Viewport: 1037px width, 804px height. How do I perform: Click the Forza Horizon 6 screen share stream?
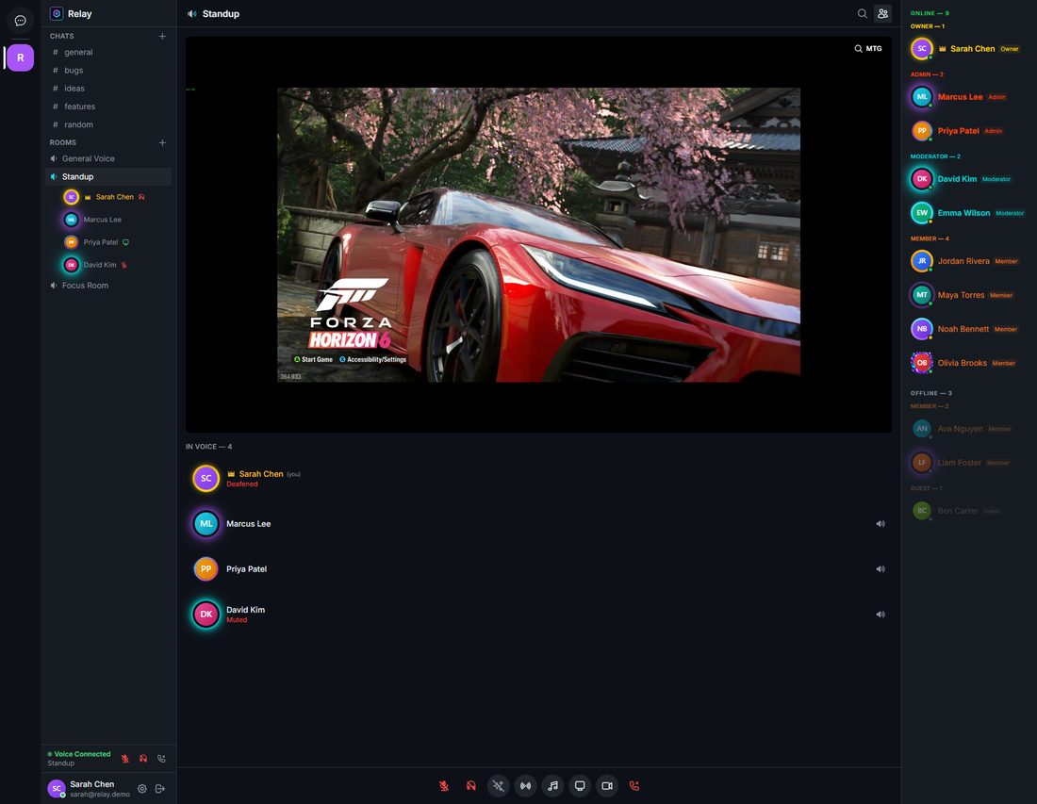[x=538, y=235]
